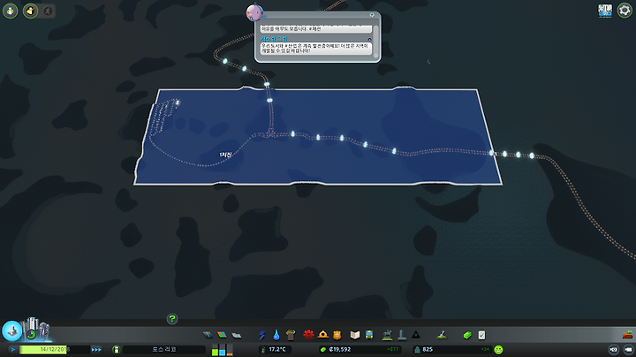Select the greyed-out top-left icon
This screenshot has width=636, height=357.
pos(48,11)
